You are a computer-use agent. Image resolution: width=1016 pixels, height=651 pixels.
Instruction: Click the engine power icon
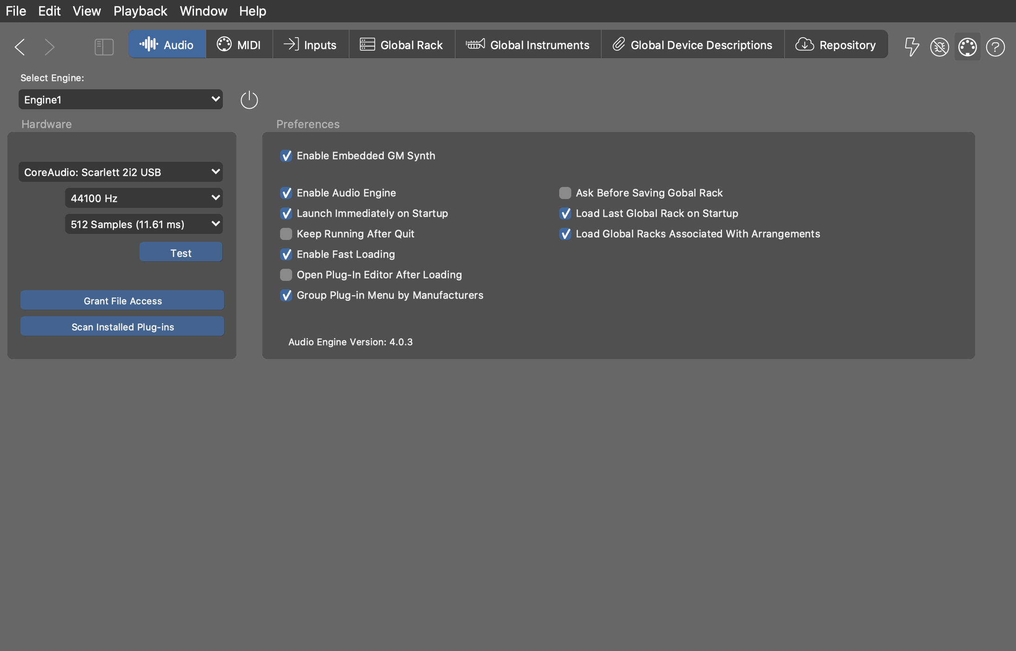pyautogui.click(x=249, y=100)
